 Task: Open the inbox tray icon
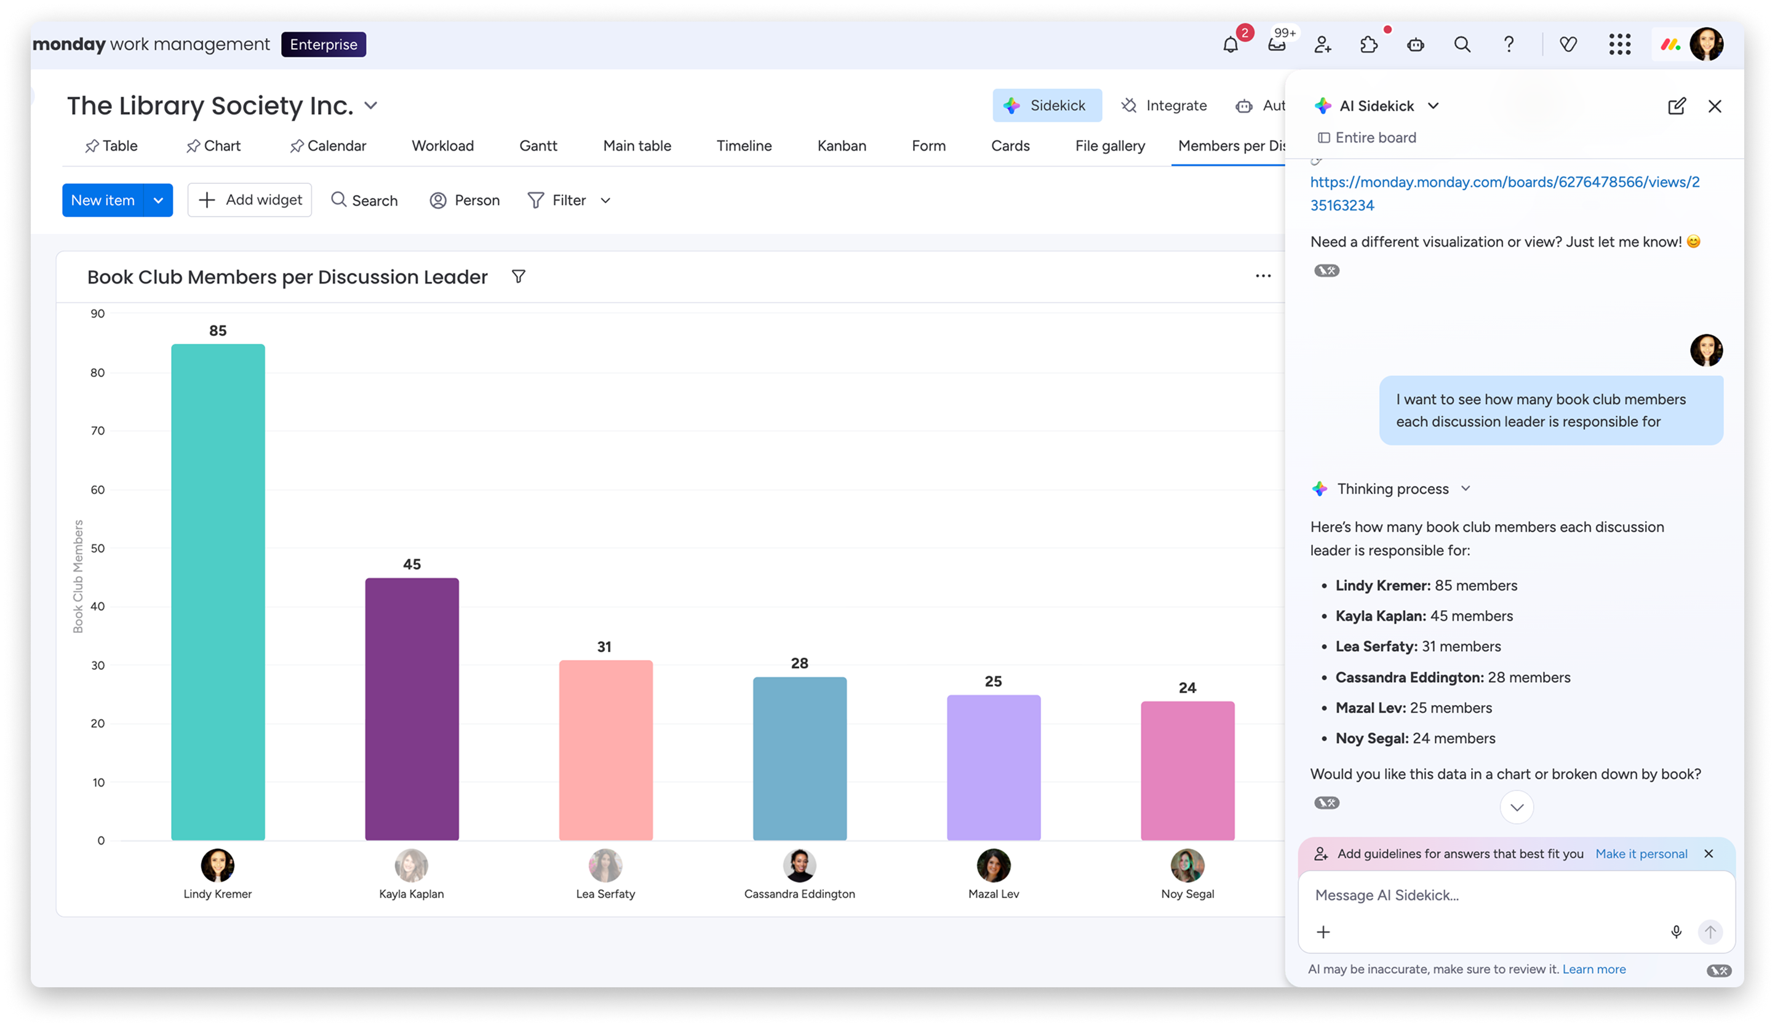pyautogui.click(x=1277, y=45)
